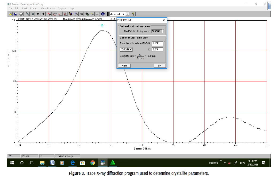The height and width of the screenshot is (177, 275).
Task: Open the Process menu
Action: click(34, 9)
